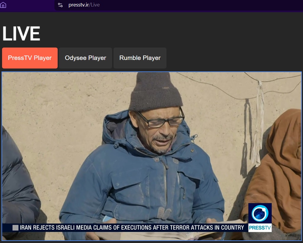Screen dimensions: 303x243
Task: Click the PRESSTV logo in the video
Action: coord(260,218)
